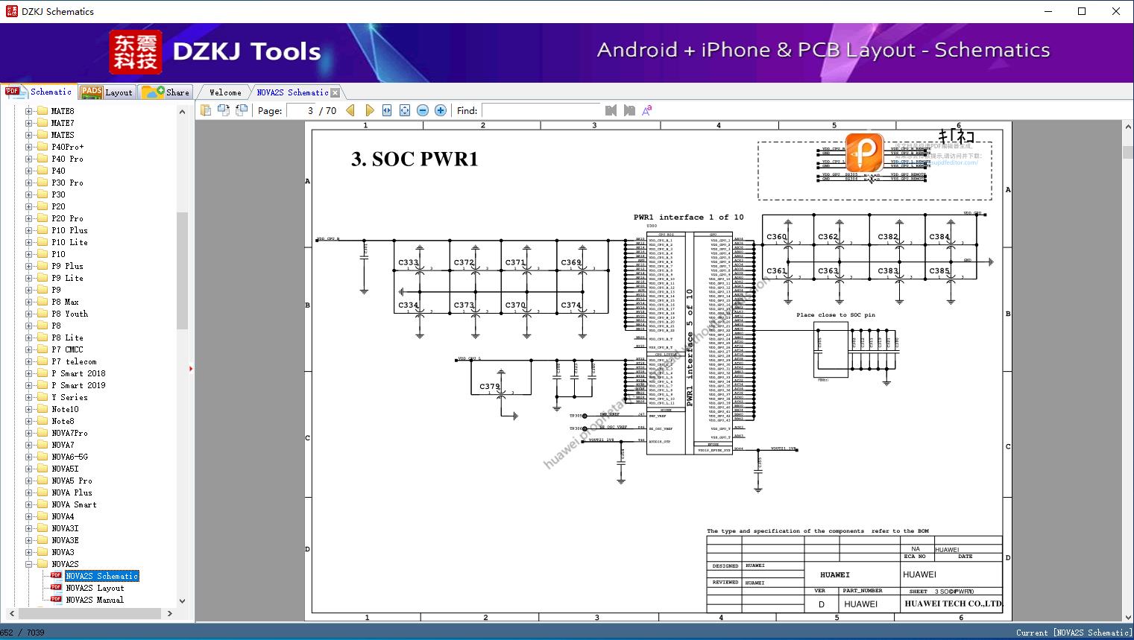Click the fit page icon
The width and height of the screenshot is (1134, 640).
click(x=405, y=110)
